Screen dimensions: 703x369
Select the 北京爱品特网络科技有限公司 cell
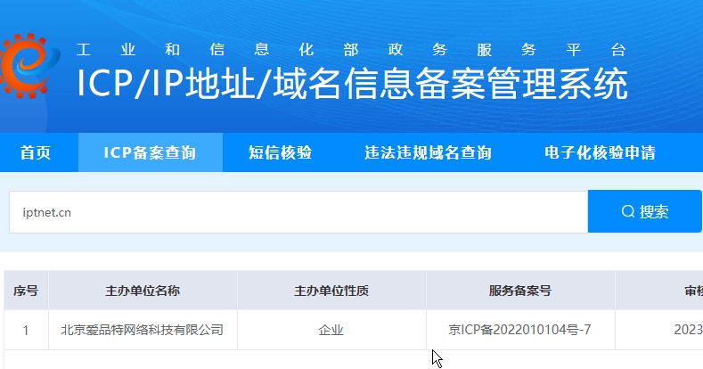(x=143, y=331)
